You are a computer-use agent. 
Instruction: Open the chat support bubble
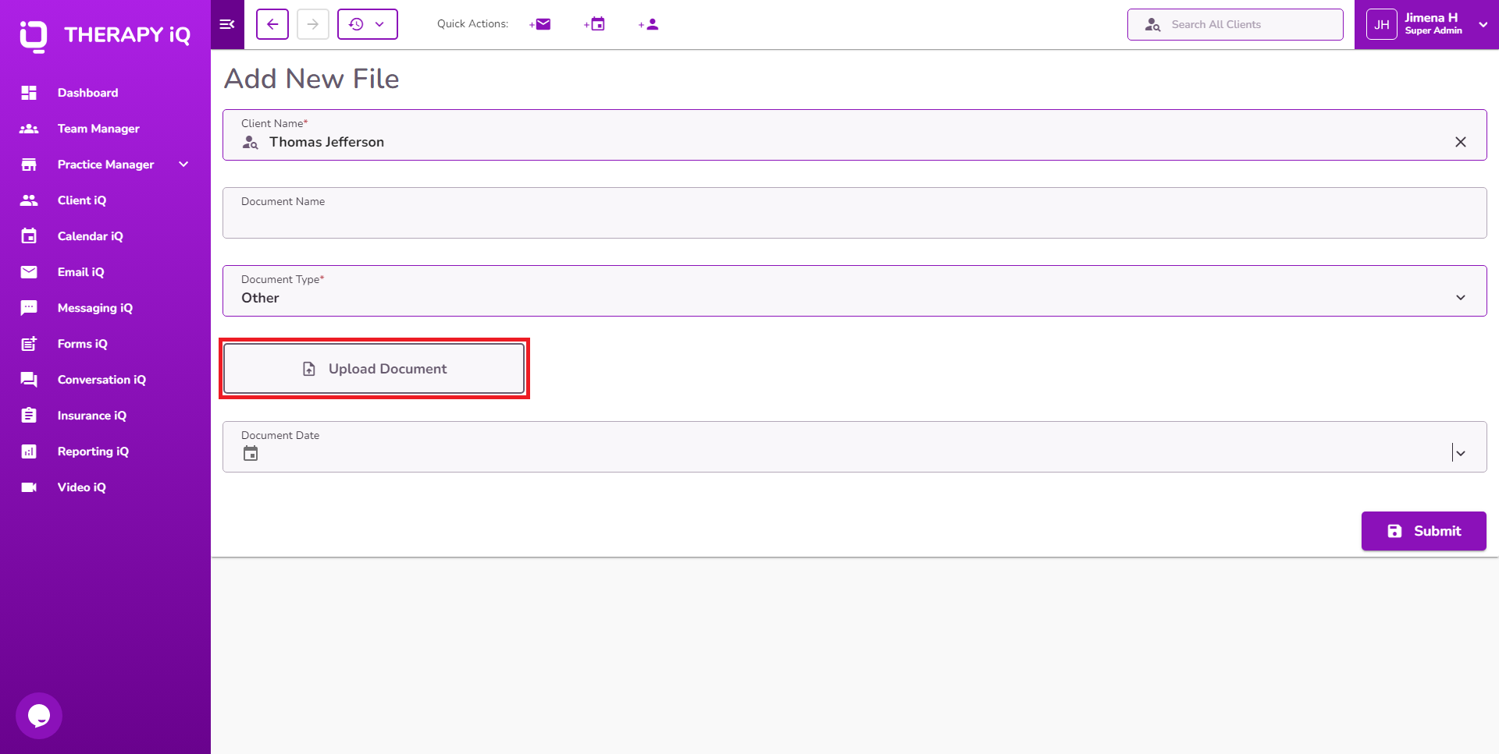click(x=37, y=715)
